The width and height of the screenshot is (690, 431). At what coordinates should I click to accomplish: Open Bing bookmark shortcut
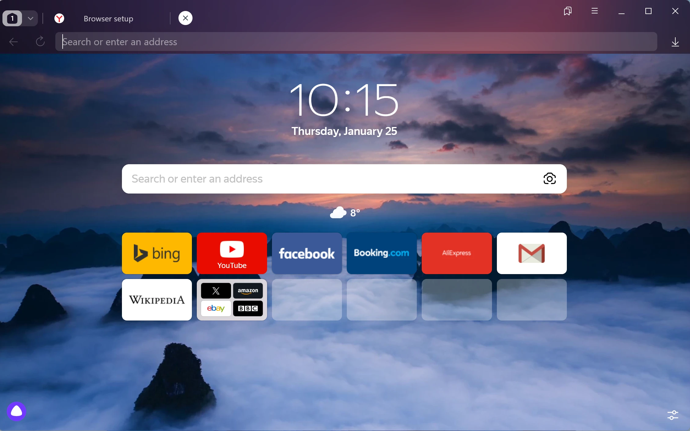coord(157,253)
